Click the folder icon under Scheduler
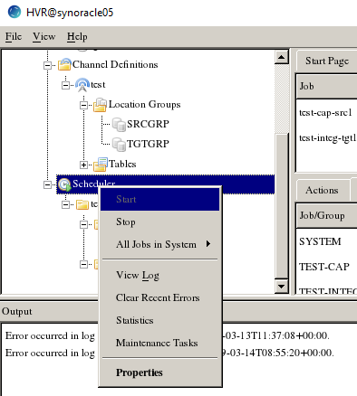The height and width of the screenshot is (396, 357). tap(82, 204)
